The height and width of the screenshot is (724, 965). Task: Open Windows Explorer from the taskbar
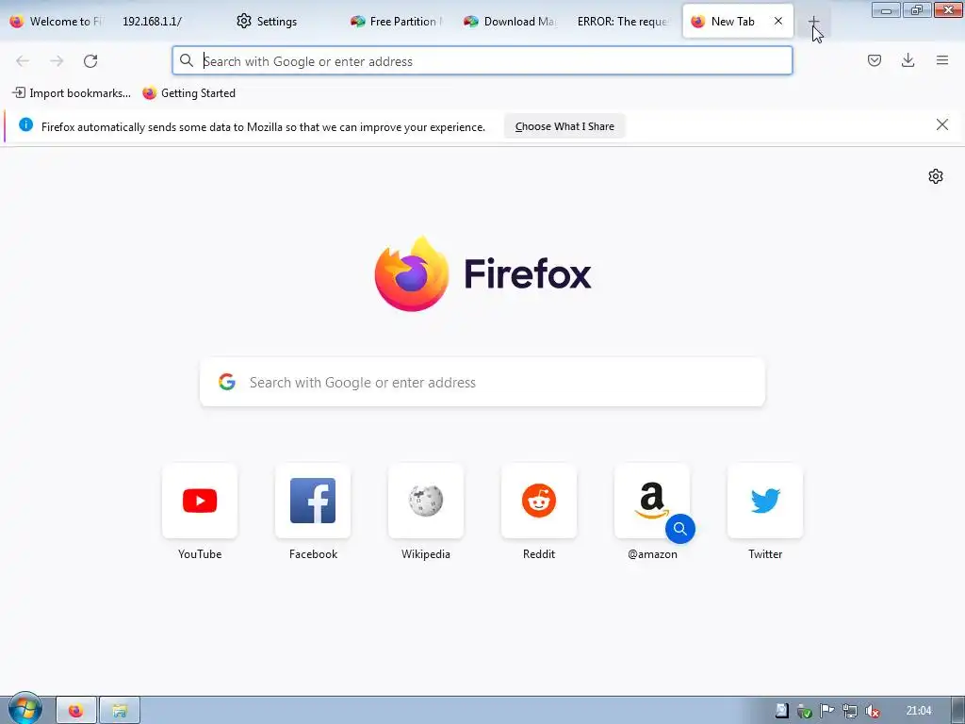click(x=120, y=711)
